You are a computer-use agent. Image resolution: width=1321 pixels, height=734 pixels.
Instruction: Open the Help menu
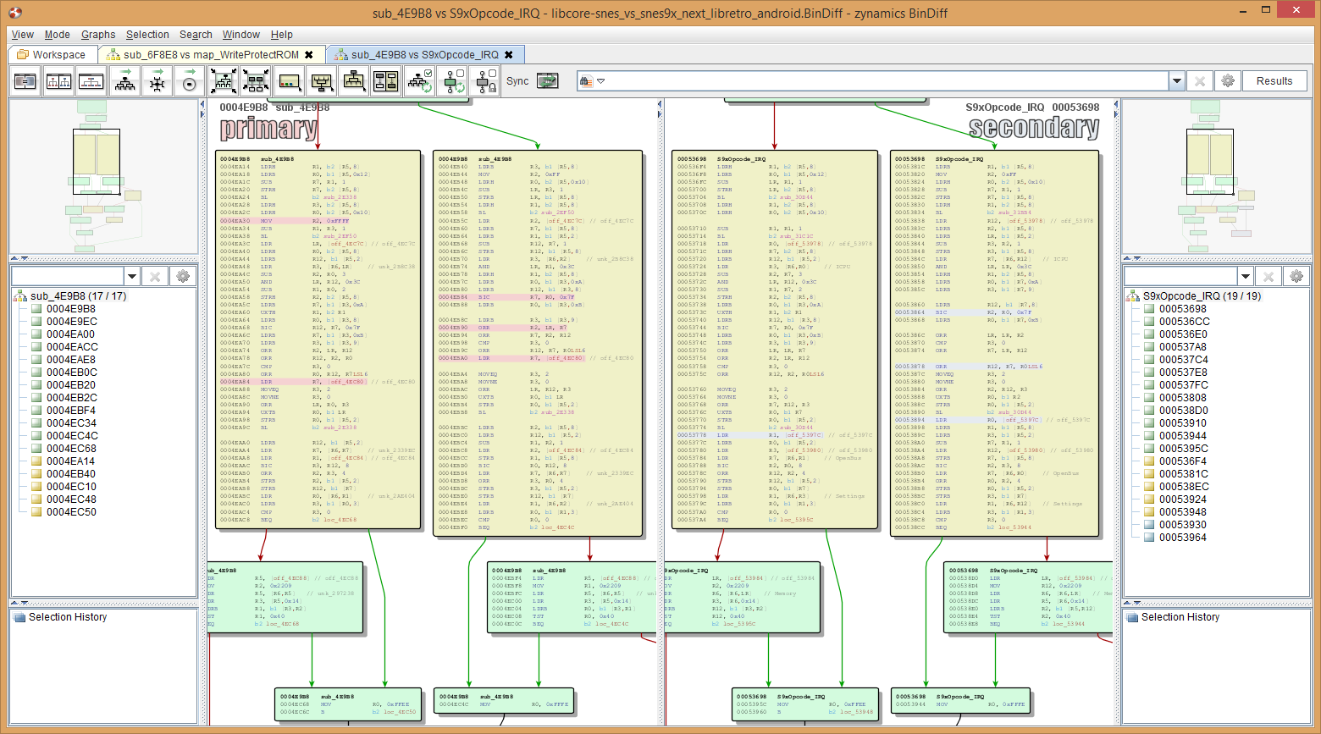[x=282, y=35]
